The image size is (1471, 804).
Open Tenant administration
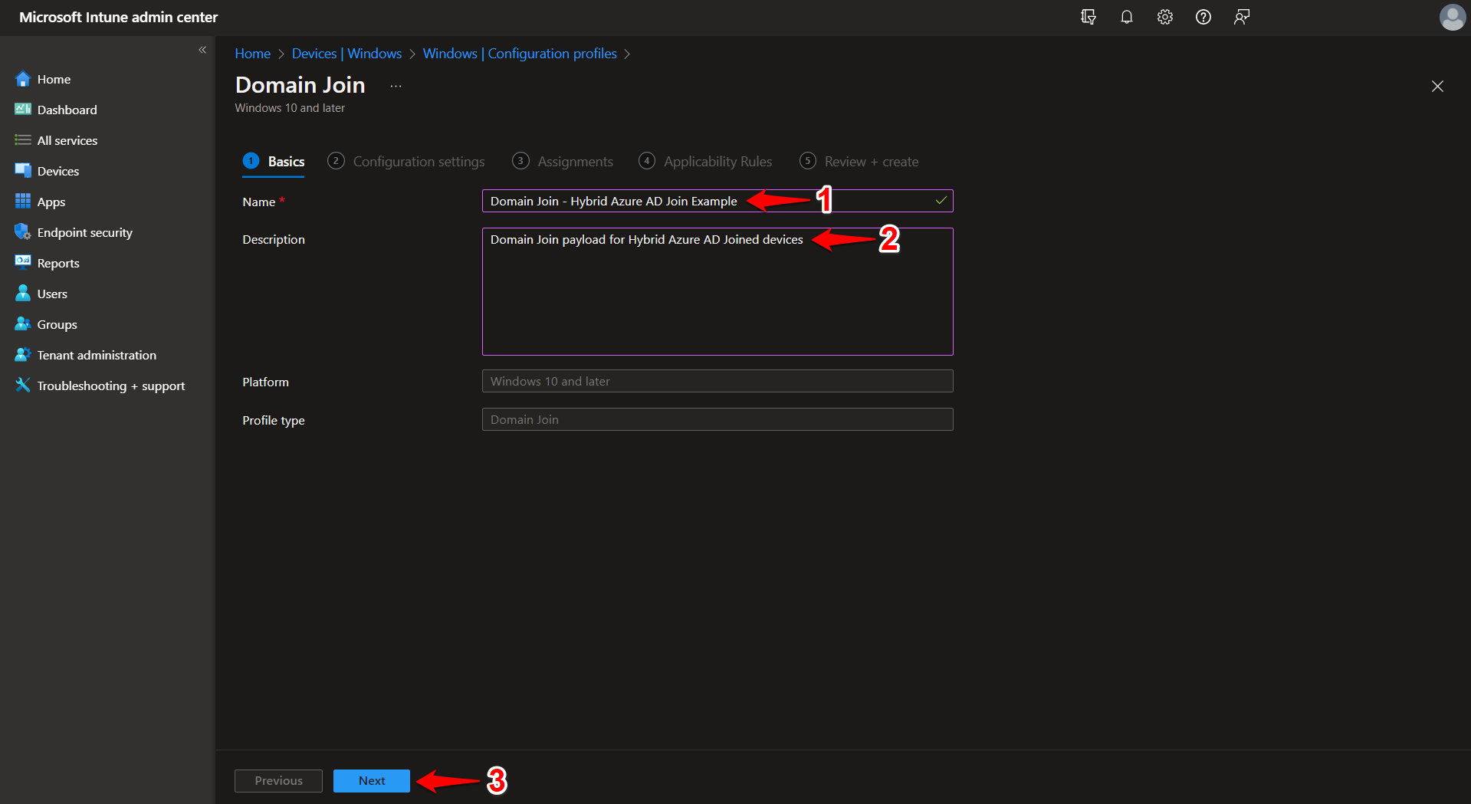click(94, 354)
